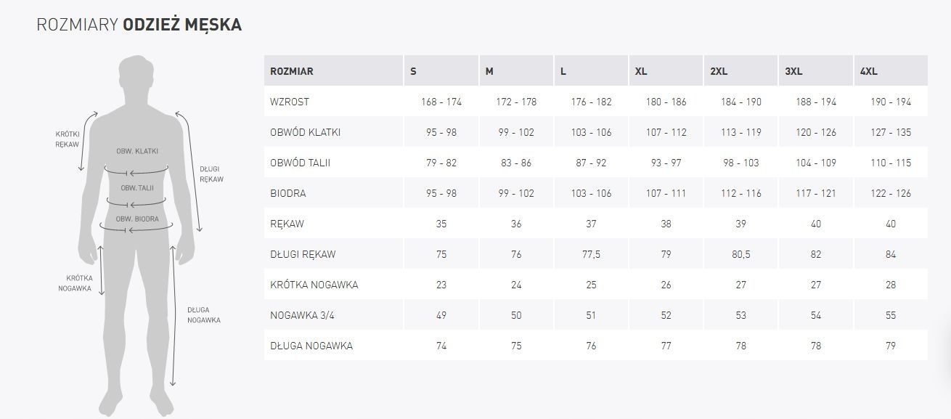Click the WZROST row label
Viewport: 951px width, 419px height.
tap(290, 102)
